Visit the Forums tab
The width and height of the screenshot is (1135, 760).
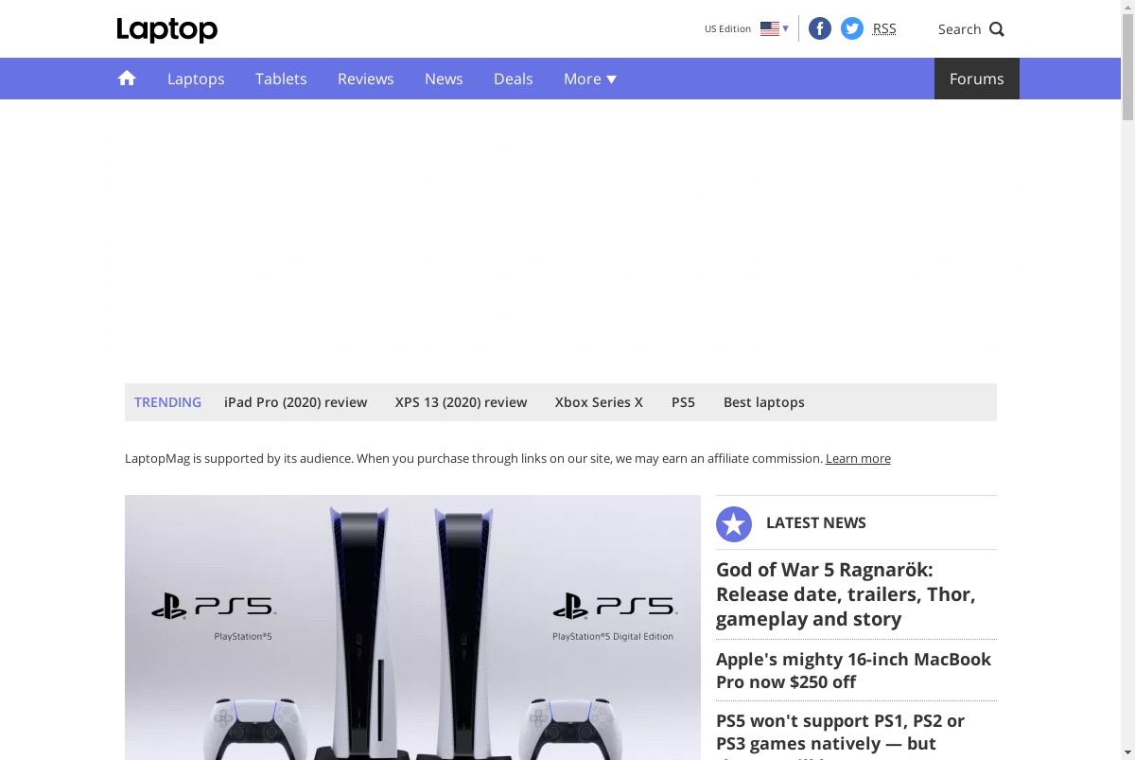977,79
